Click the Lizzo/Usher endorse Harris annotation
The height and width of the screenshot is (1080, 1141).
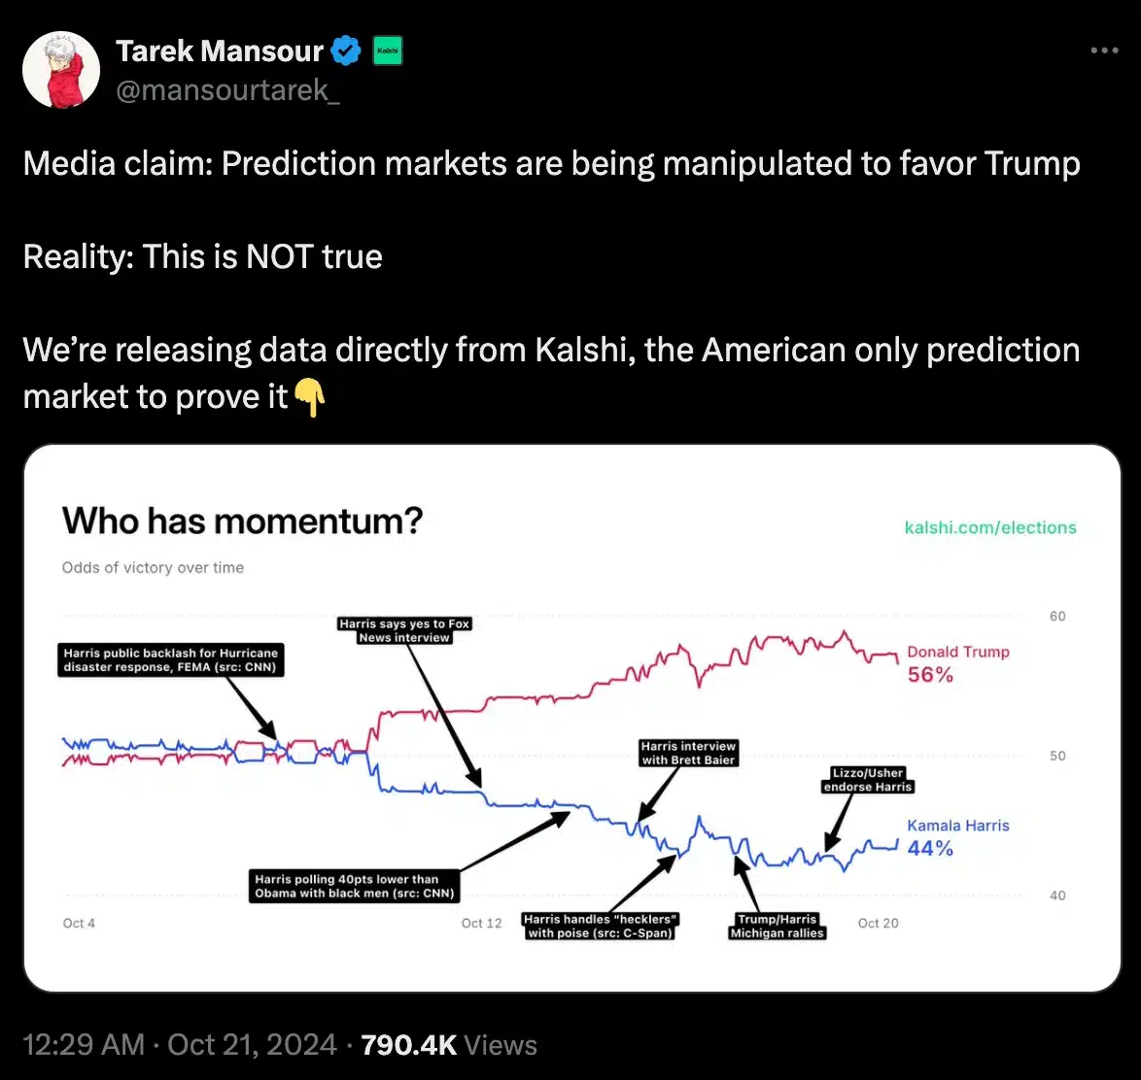[x=868, y=780]
